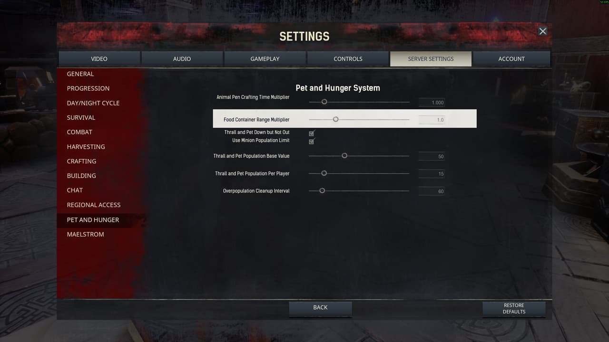609x342 pixels.
Task: Click Animal Pen Crafting Time slider handle
Action: point(324,102)
